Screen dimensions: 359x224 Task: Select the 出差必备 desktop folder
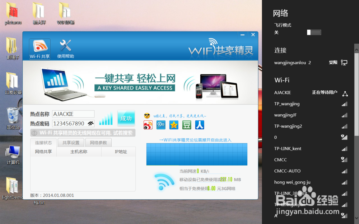point(13,84)
